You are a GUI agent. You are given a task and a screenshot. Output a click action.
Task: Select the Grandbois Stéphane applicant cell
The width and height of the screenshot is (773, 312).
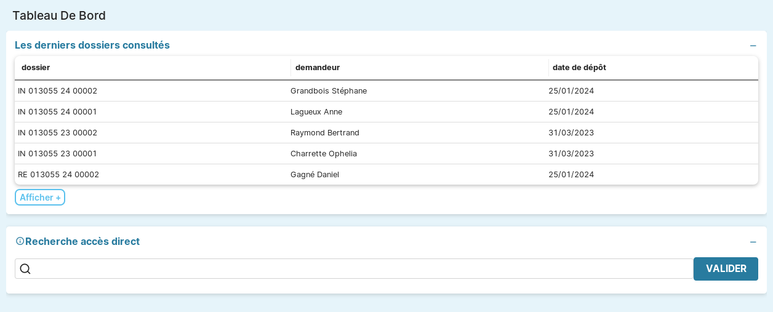coord(329,91)
